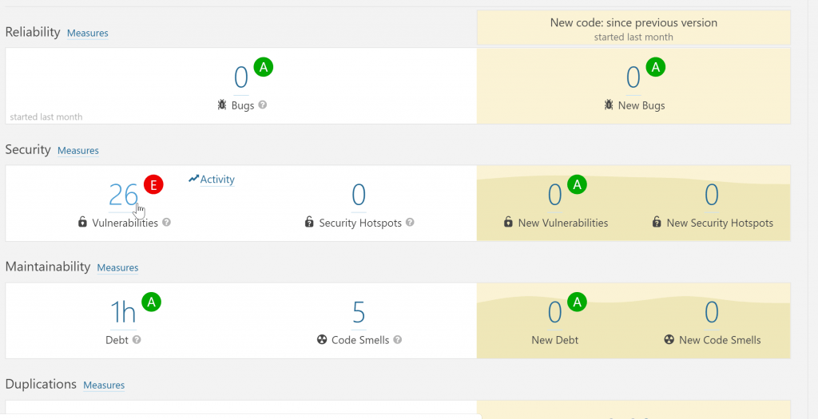Click lock icon beside New Security Hotspots
The height and width of the screenshot is (419, 818).
(x=657, y=222)
